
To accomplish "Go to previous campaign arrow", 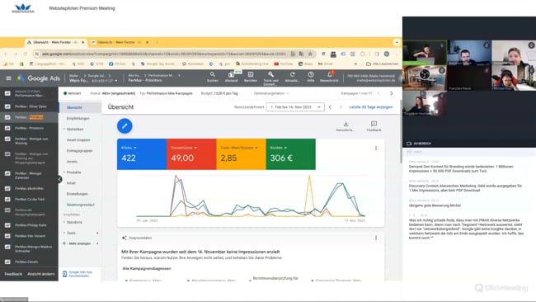I will click(378, 93).
